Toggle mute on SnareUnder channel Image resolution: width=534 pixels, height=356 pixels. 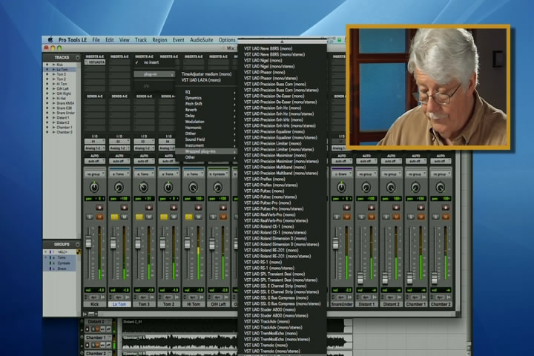(346, 217)
